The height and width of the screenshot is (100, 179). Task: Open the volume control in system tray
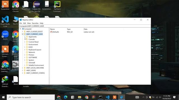(x=160, y=97)
